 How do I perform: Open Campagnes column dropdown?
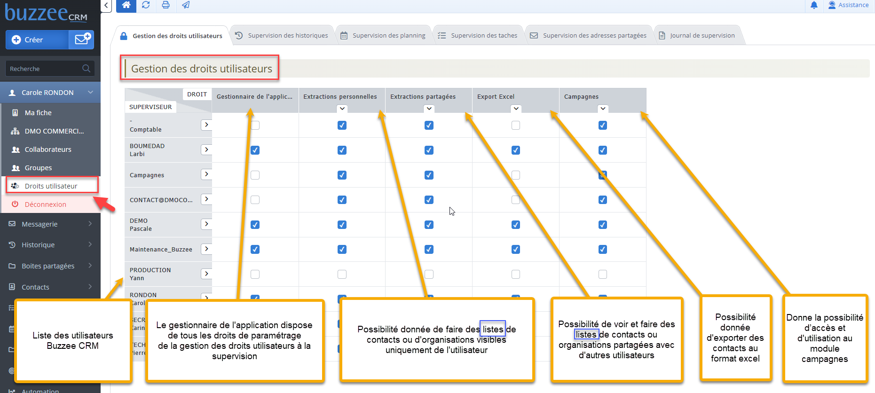(x=603, y=109)
